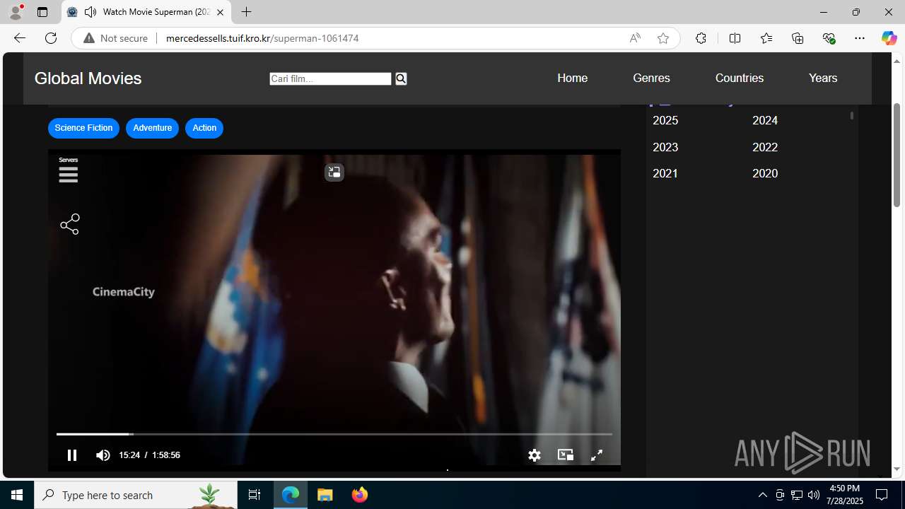The width and height of the screenshot is (905, 509).
Task: Close the Watch Movie Superman tab
Action: (x=220, y=12)
